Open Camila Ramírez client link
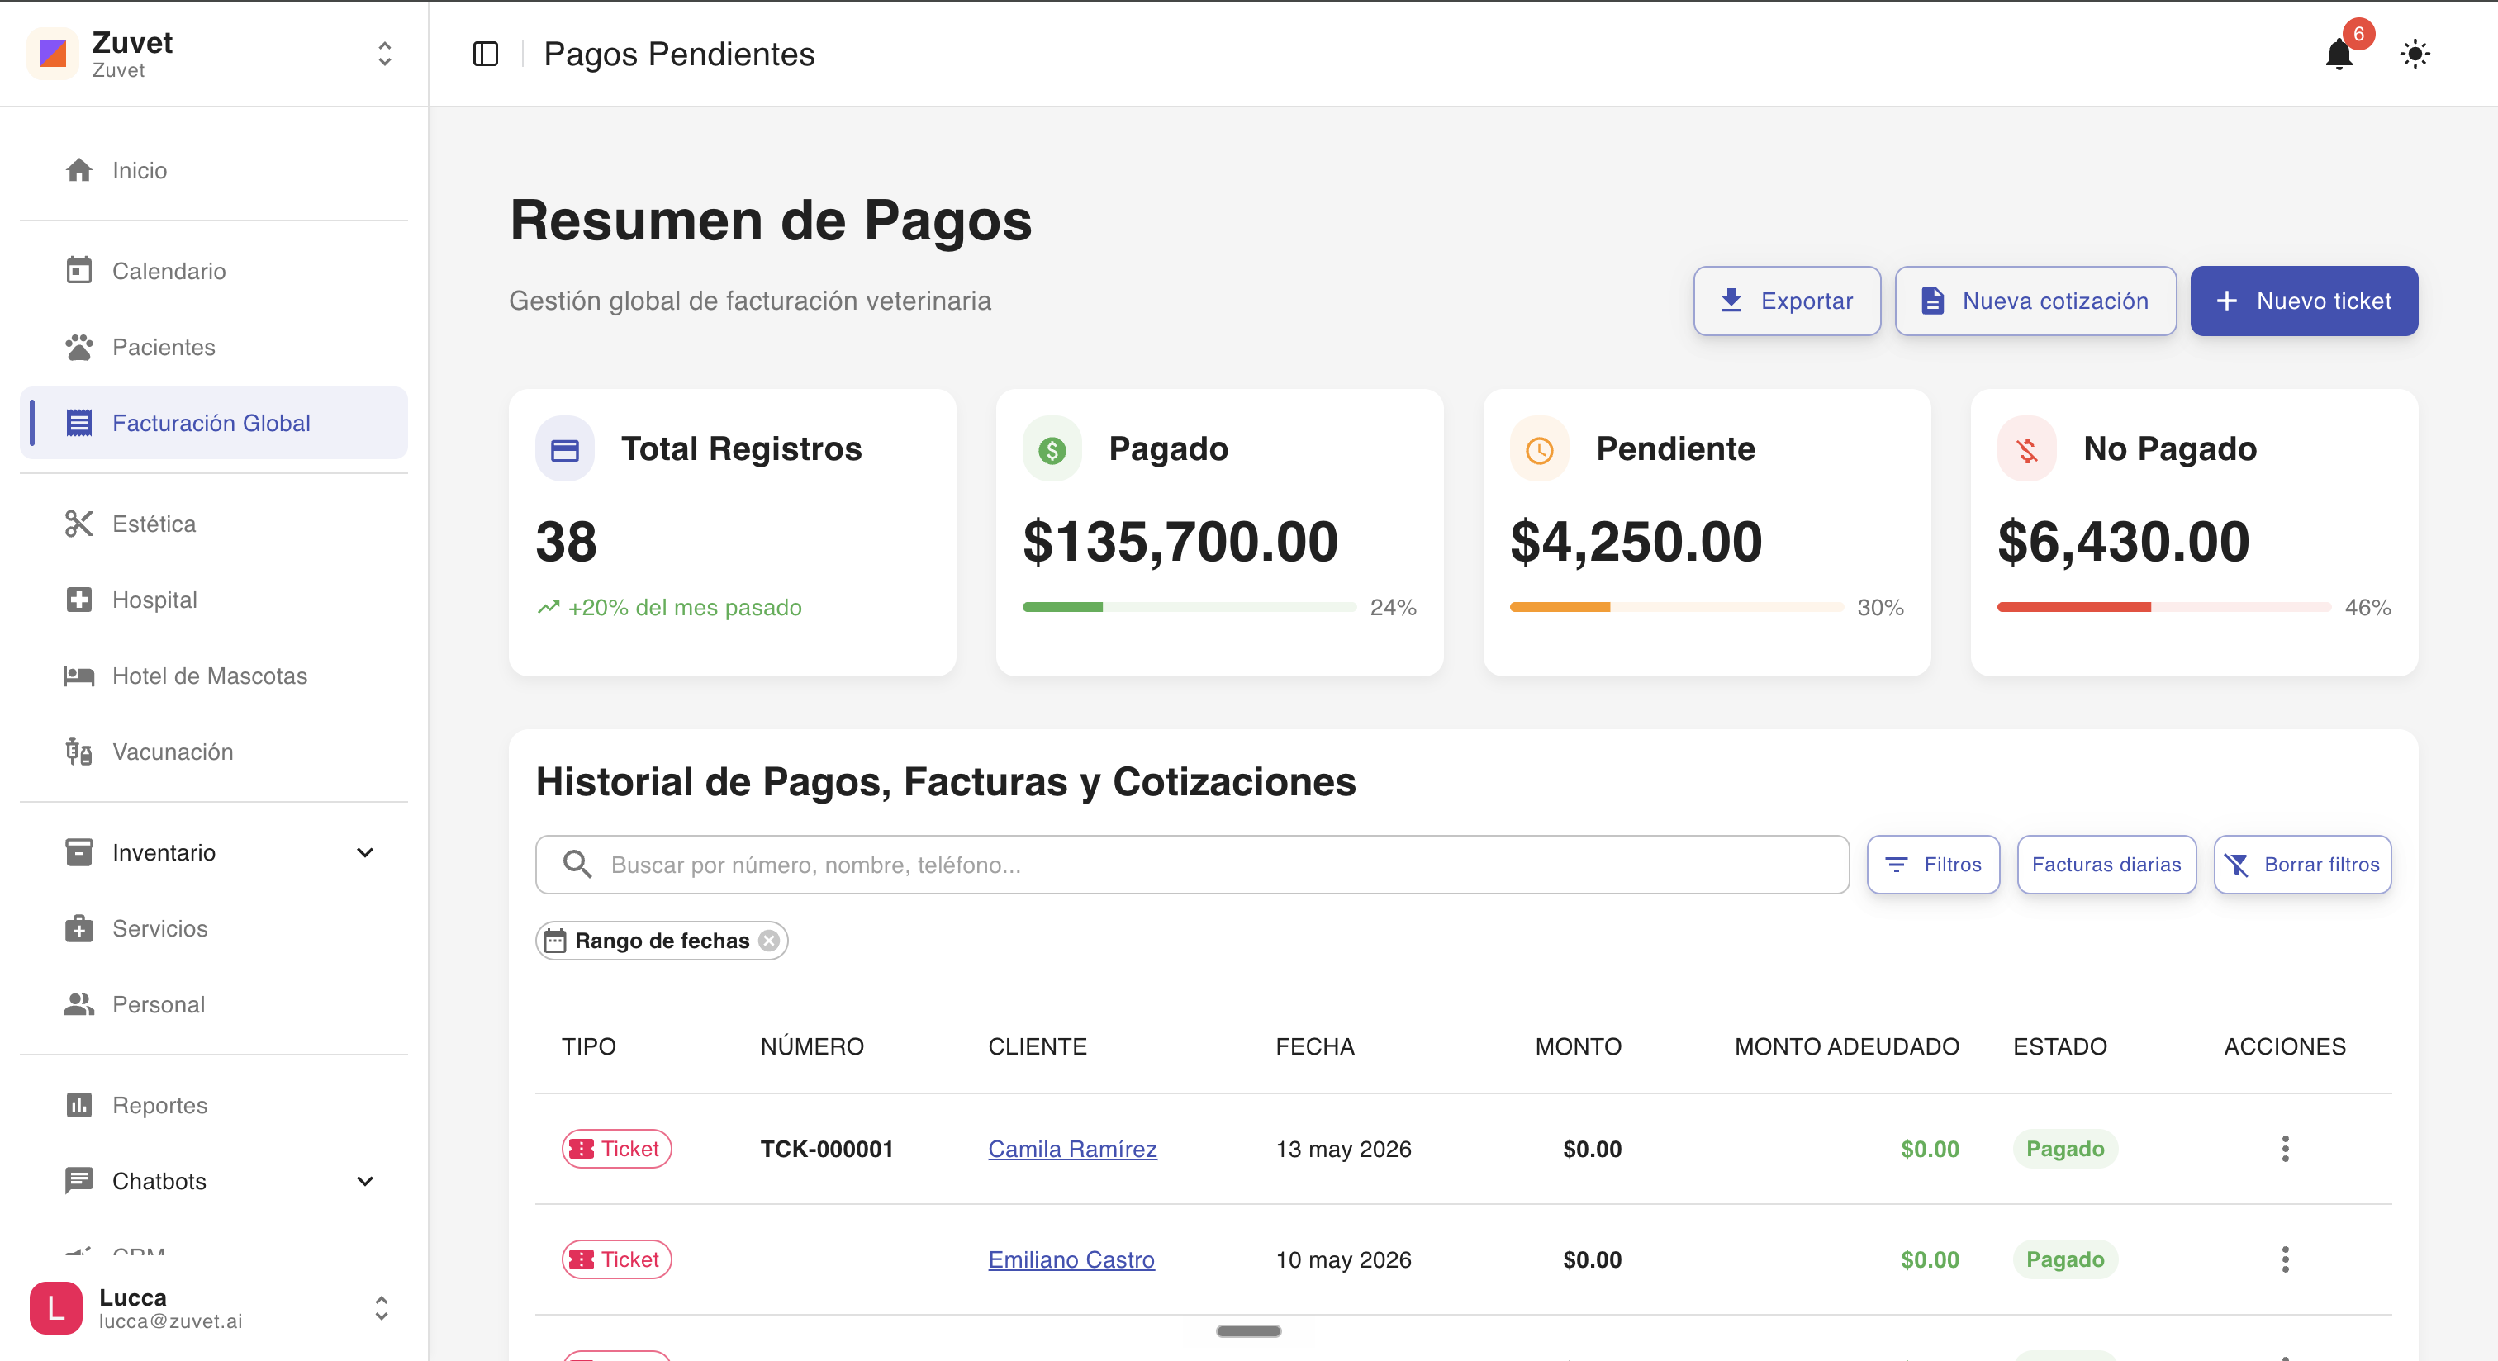Screen dimensions: 2498x1361 tap(1071, 1148)
